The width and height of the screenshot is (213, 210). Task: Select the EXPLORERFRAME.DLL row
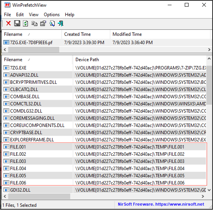click(x=104, y=140)
